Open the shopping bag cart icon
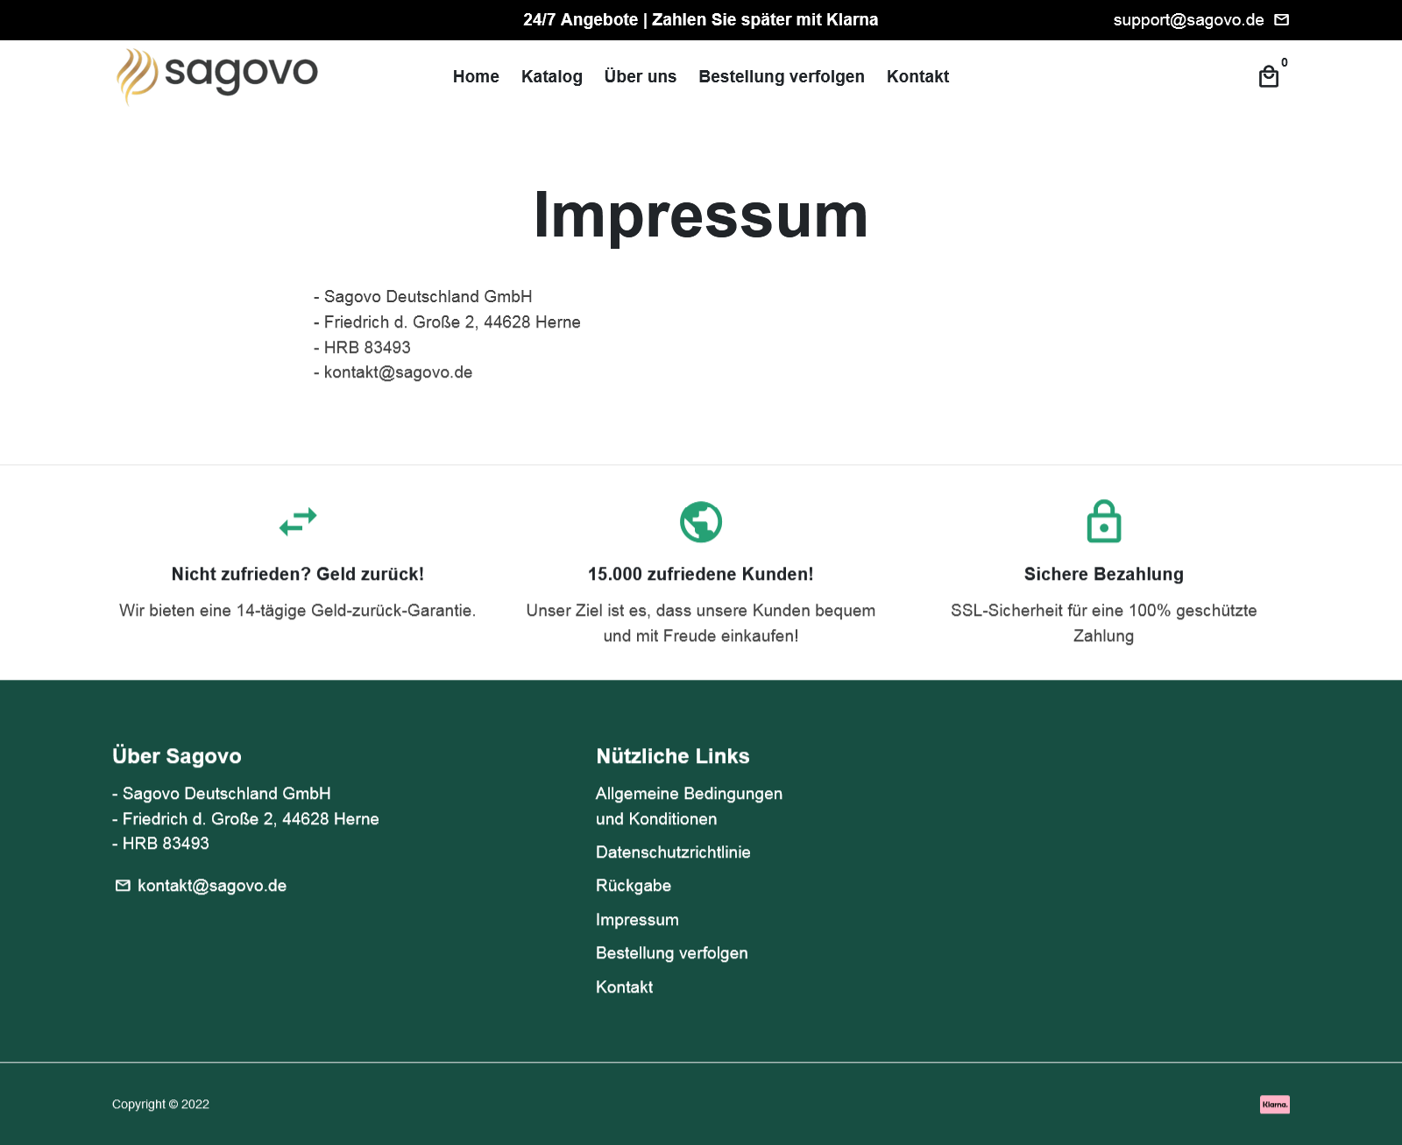 (1269, 77)
